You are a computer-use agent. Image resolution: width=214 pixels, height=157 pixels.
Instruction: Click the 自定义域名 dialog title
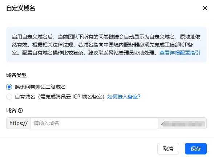pyautogui.click(x=21, y=8)
